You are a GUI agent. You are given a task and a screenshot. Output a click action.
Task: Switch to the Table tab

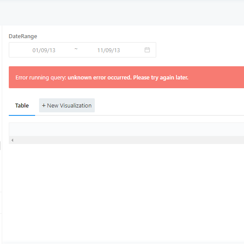[x=22, y=105]
